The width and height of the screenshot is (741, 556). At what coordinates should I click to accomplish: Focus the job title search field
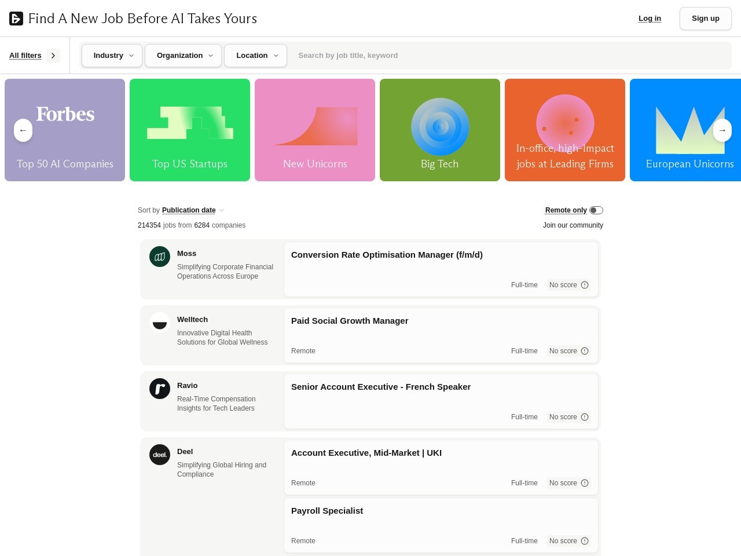pos(511,56)
